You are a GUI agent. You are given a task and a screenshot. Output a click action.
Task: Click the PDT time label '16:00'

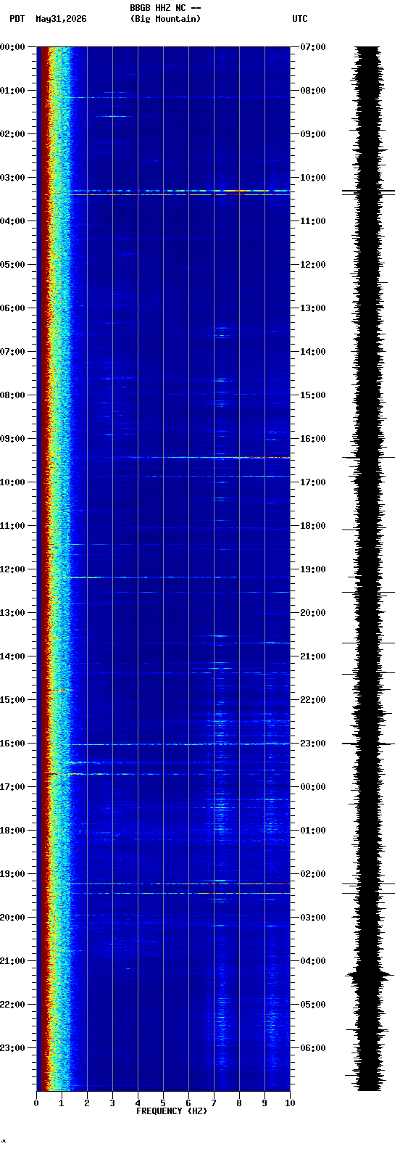12,744
